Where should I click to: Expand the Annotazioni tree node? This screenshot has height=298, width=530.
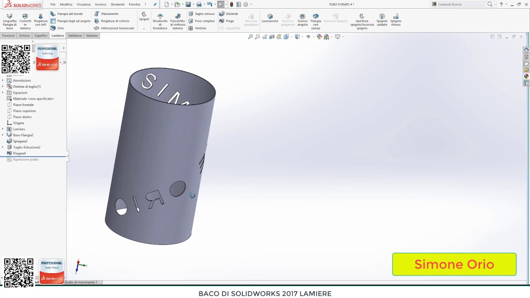coord(3,80)
